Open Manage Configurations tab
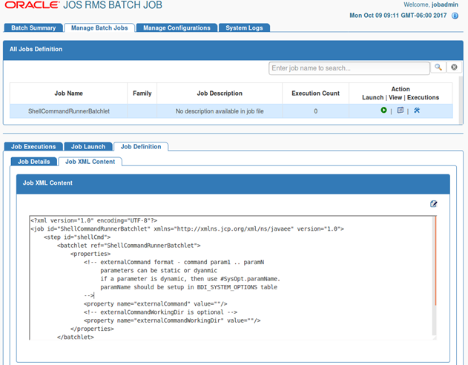 click(x=177, y=27)
